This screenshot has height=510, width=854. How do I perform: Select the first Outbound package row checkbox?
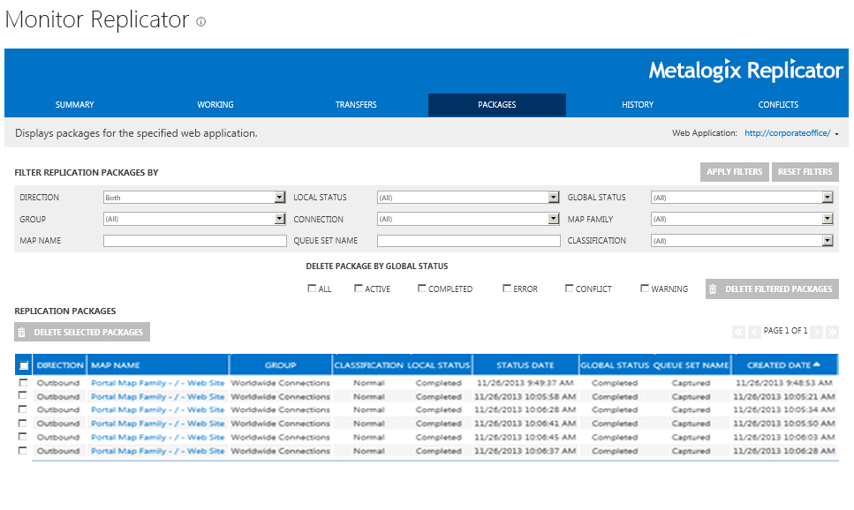point(23,383)
